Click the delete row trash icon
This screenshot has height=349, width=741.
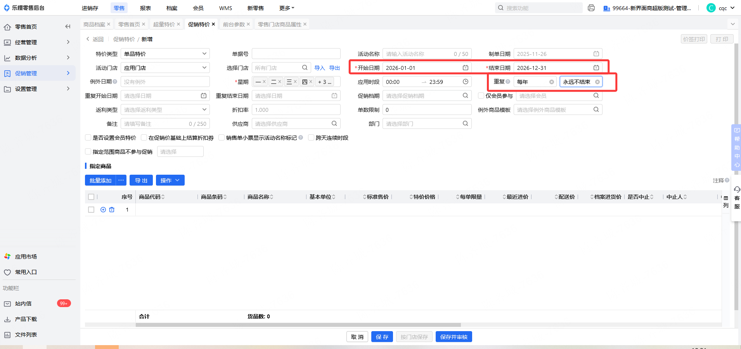[x=112, y=210]
